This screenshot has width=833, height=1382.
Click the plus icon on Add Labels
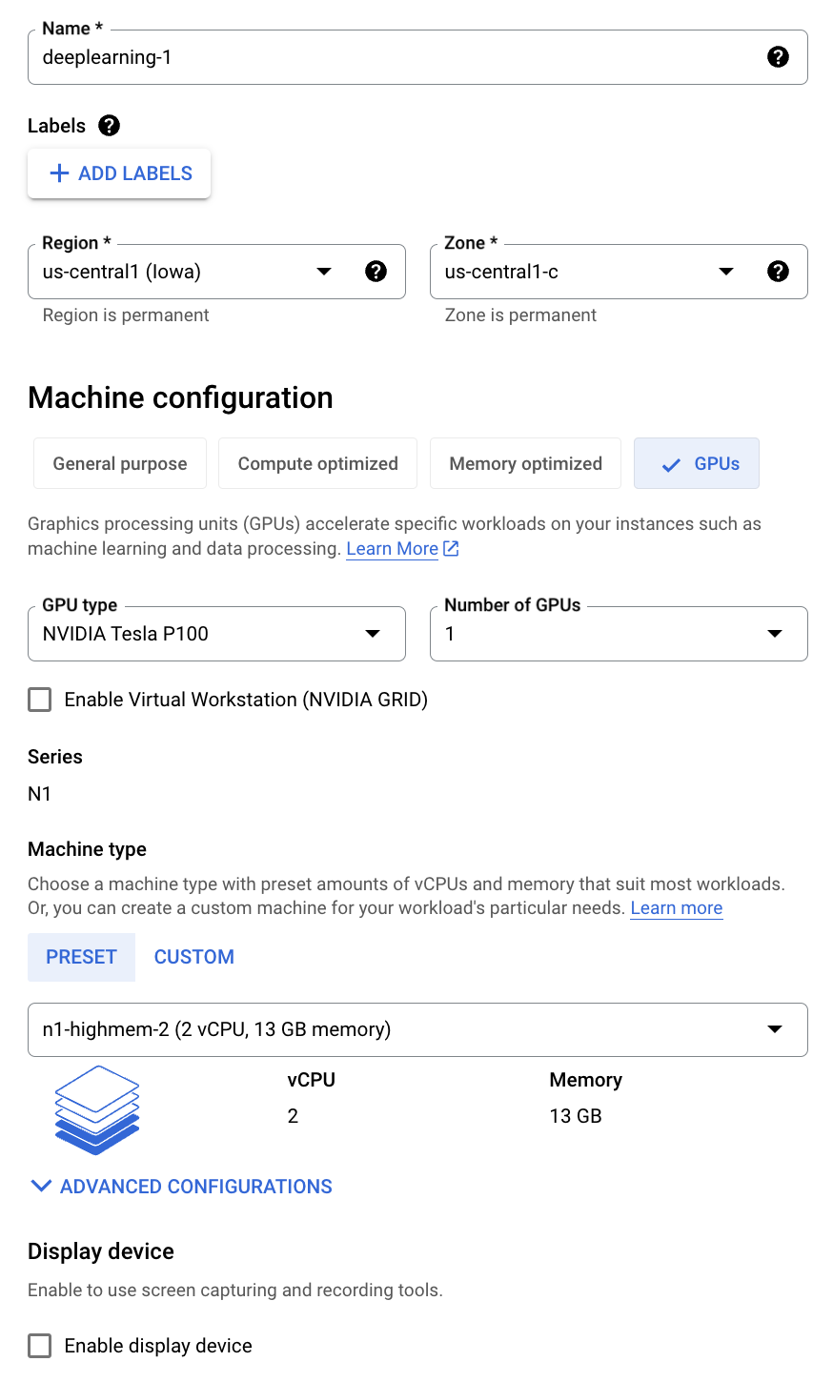coord(59,173)
